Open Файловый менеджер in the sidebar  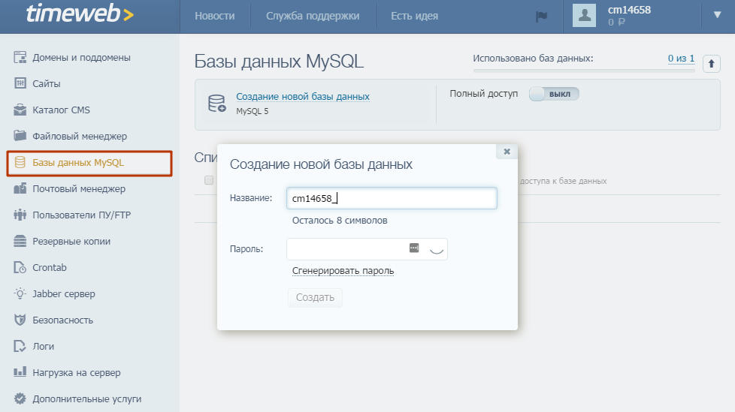pos(79,137)
